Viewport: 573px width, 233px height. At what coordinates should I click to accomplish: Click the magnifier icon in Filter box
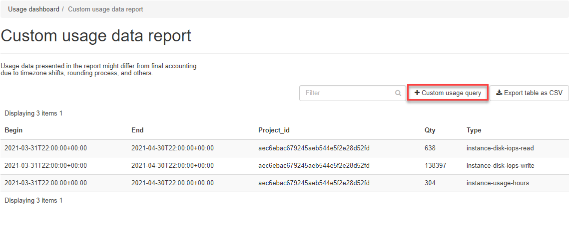398,93
